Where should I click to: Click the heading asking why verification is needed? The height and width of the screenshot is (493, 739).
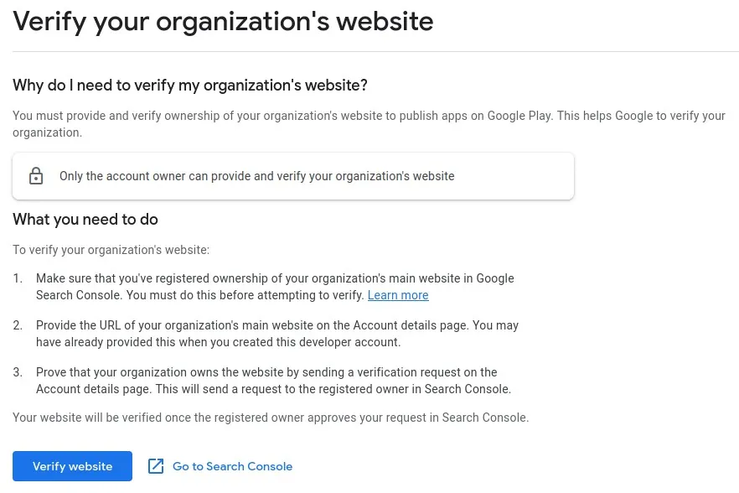click(x=190, y=86)
